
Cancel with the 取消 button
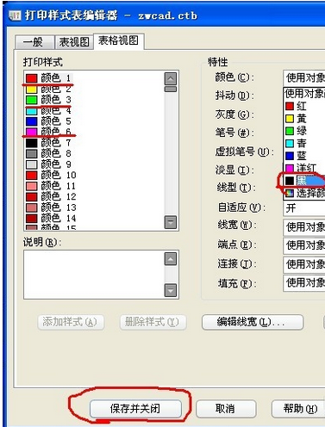click(226, 409)
